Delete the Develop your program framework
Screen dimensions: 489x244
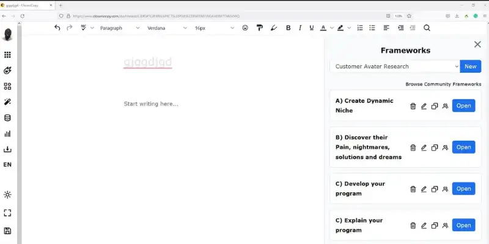click(x=413, y=189)
